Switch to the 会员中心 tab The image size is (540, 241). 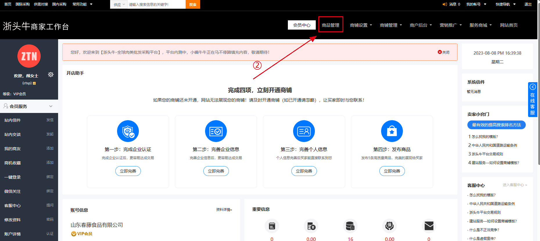coord(302,25)
